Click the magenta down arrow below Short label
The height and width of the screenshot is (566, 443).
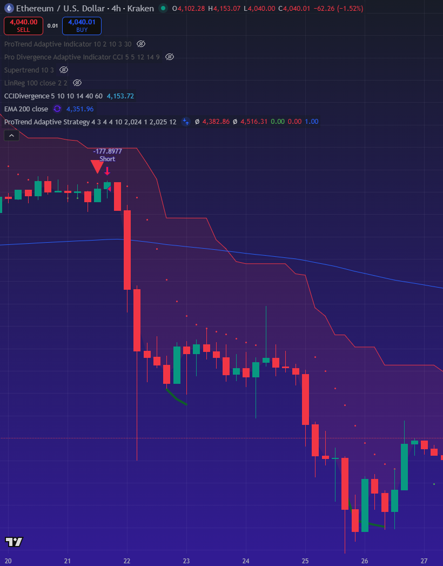click(108, 170)
